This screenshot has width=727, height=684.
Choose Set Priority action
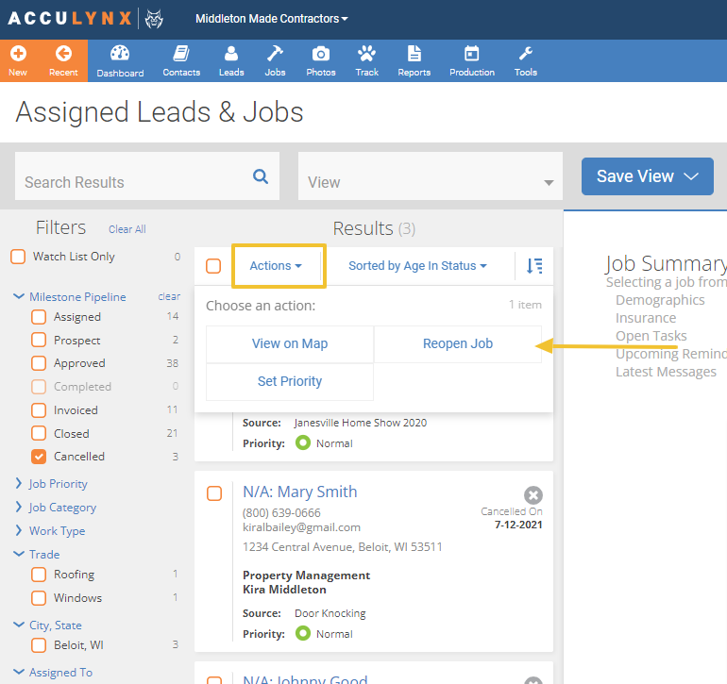click(x=290, y=381)
